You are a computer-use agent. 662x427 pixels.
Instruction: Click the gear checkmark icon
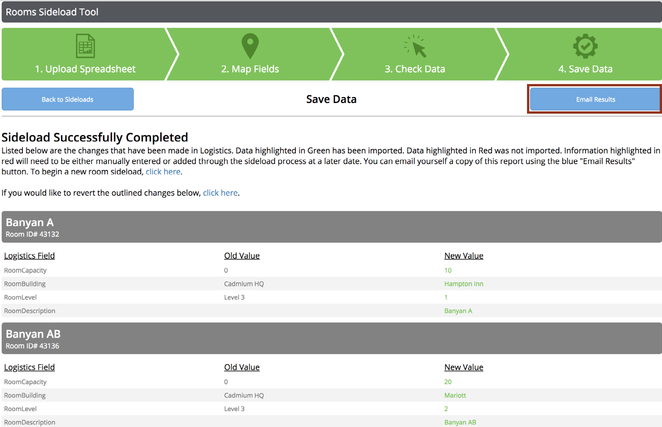[x=585, y=46]
